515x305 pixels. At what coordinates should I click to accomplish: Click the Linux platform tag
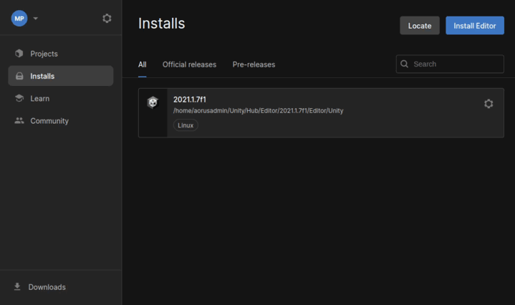[x=186, y=125]
